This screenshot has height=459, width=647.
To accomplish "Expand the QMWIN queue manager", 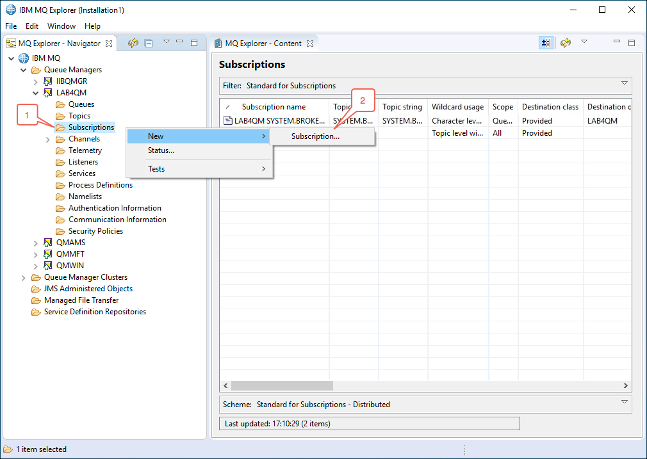I will pyautogui.click(x=35, y=266).
